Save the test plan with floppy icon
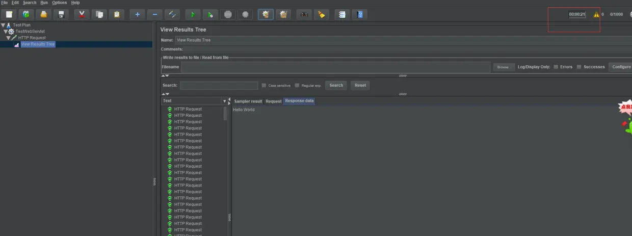 (61, 14)
